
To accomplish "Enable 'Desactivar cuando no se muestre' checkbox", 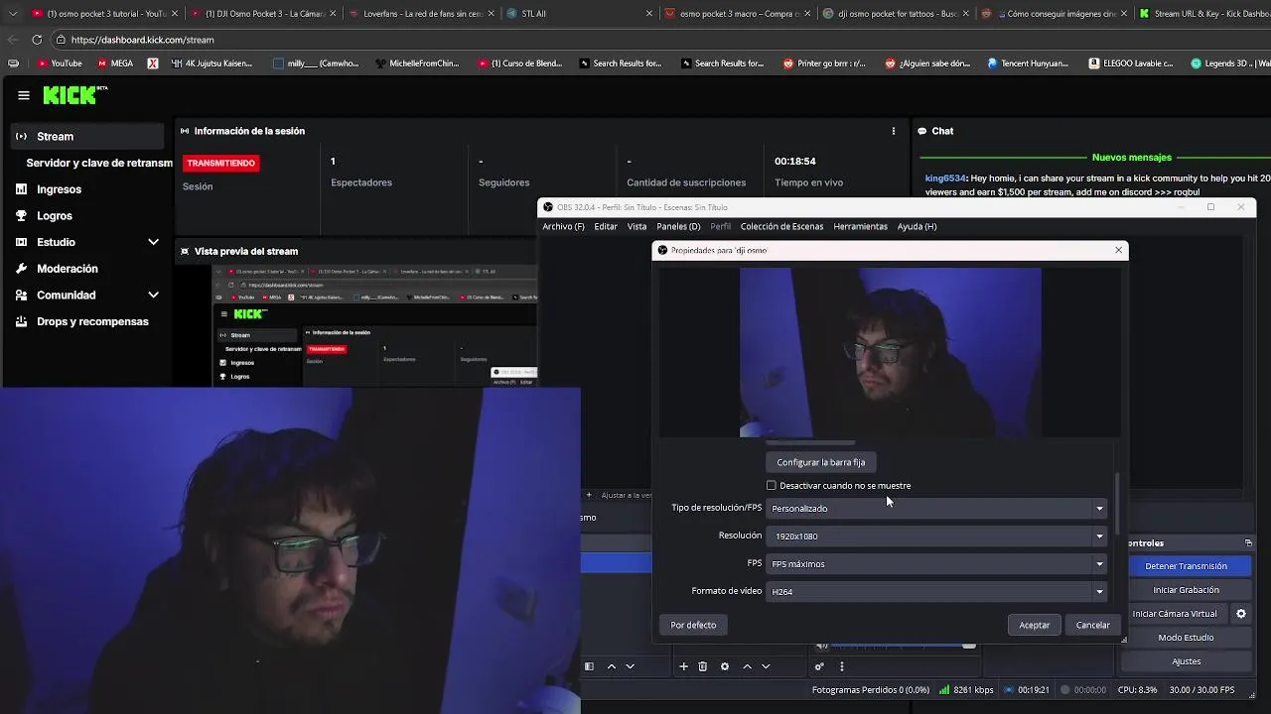I will [x=772, y=486].
